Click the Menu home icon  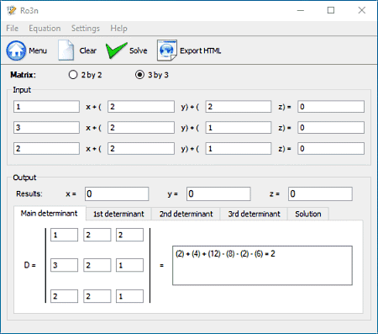tap(16, 50)
